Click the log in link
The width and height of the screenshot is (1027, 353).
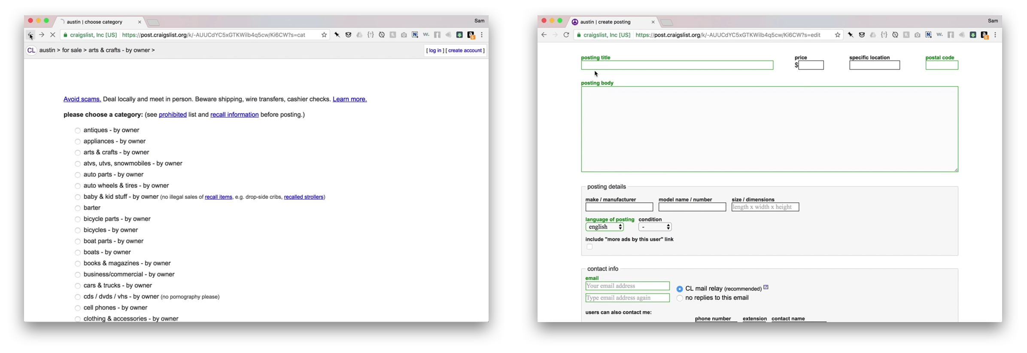pos(435,50)
